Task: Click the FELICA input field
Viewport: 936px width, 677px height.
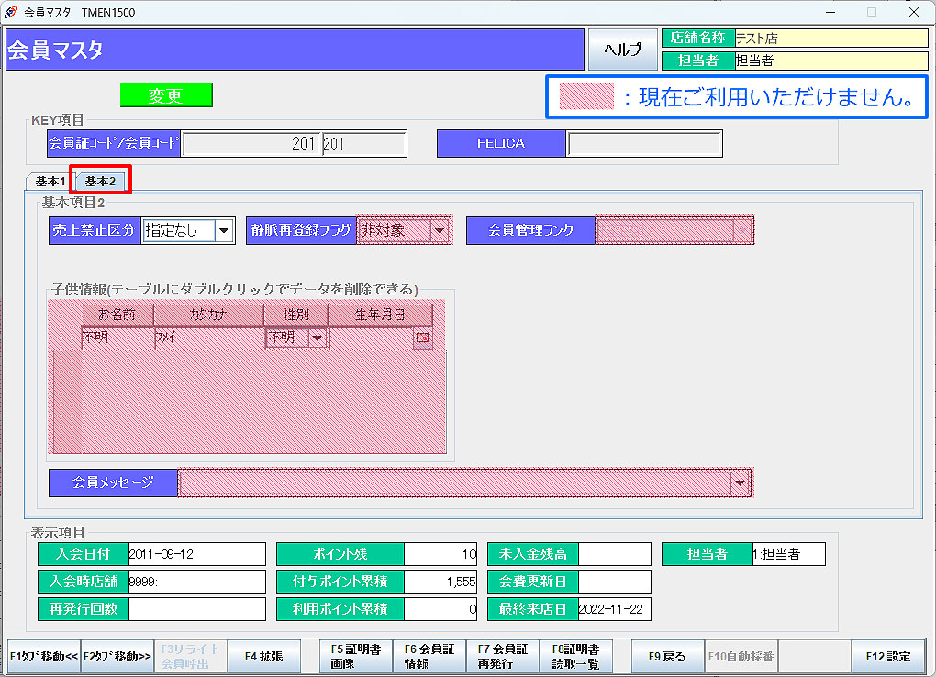Action: click(644, 144)
